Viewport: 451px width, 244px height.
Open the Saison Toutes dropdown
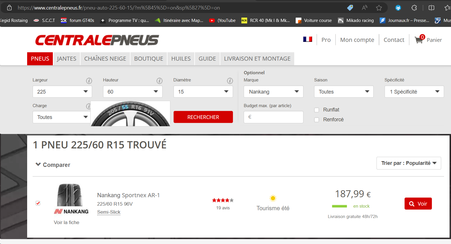point(344,92)
